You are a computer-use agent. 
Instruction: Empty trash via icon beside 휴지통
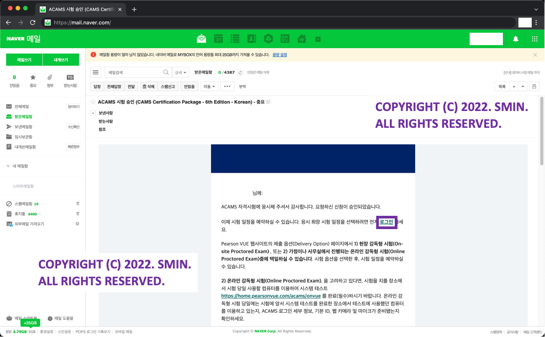click(78, 214)
